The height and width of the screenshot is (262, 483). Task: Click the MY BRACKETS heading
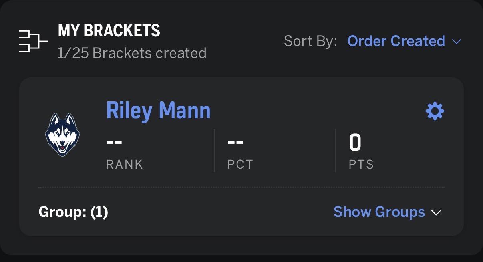(x=109, y=31)
